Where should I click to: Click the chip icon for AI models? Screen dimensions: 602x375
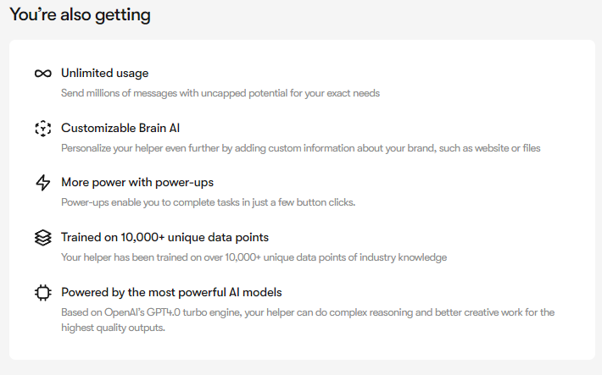tap(42, 293)
